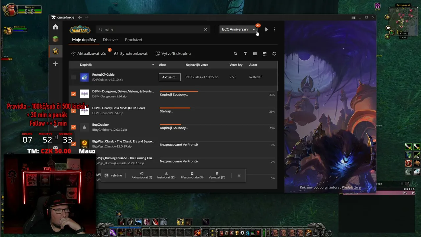Tick the RestedXP Guide checkbox
This screenshot has height=237, width=421.
(x=73, y=77)
